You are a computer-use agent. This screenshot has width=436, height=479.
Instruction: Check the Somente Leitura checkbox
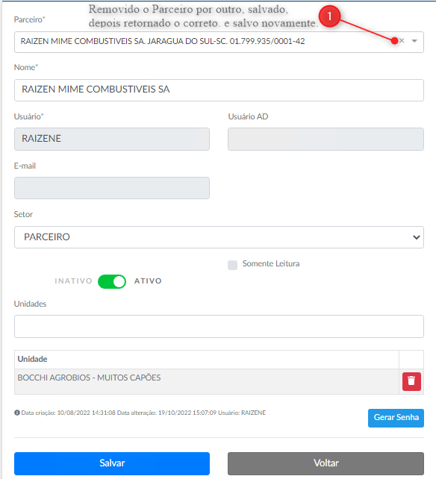coord(232,265)
